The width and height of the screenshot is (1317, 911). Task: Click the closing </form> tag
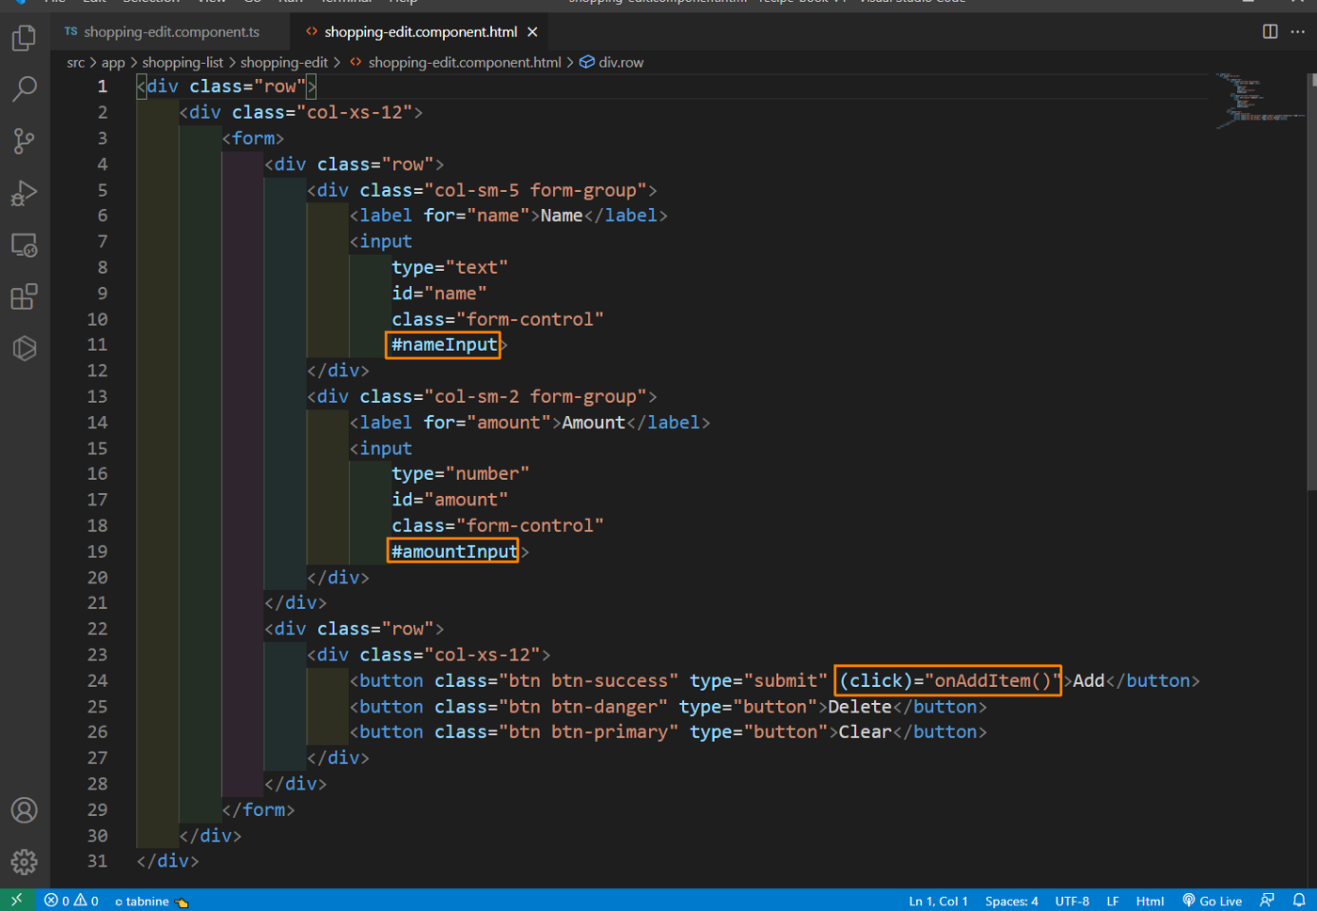(259, 809)
